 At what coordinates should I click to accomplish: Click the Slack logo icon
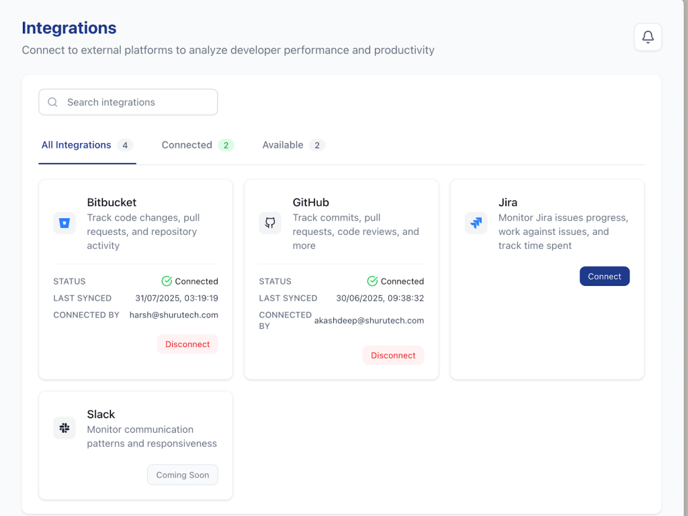pos(64,428)
